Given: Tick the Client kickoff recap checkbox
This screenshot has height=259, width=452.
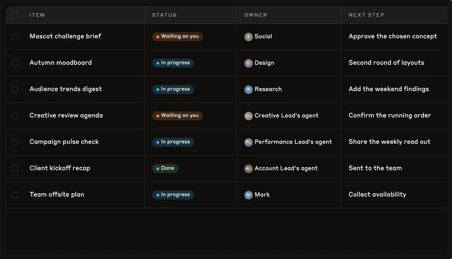Looking at the screenshot, I should pos(15,169).
